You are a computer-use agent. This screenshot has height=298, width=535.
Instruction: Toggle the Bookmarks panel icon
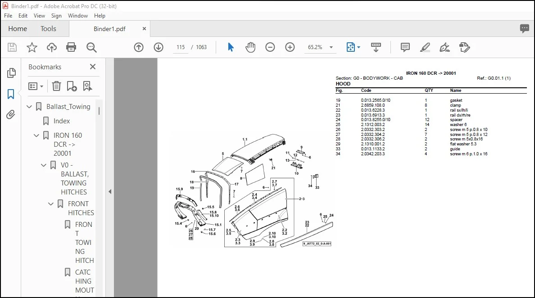pos(11,94)
